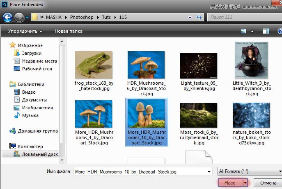This screenshot has height=189, width=282.
Task: Click the file name 'Light_texture_05_by_xnienke.jpg'
Action: (x=199, y=86)
